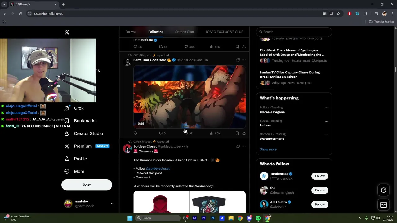Viewport: 397px width, 223px height.
Task: Open more options on Spideys Closet post
Action: click(244, 146)
